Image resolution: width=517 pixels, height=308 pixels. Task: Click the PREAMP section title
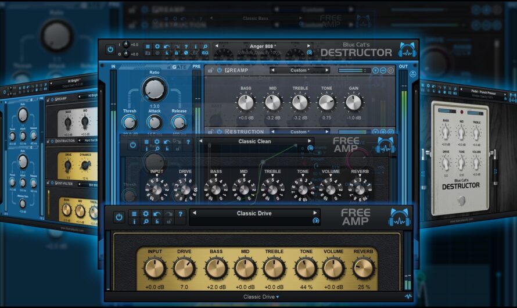(x=236, y=70)
